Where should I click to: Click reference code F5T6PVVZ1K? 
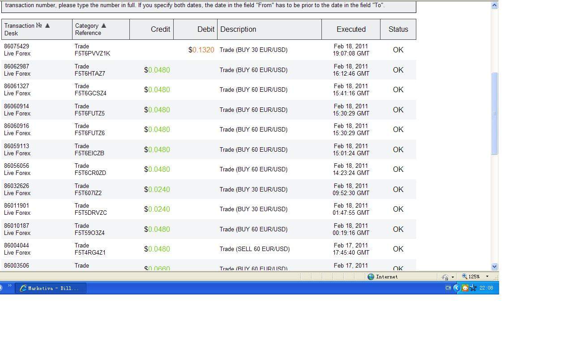pos(92,53)
